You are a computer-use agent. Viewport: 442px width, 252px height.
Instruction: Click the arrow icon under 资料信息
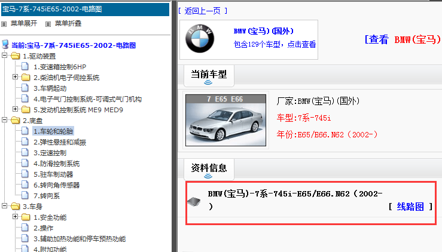(x=208, y=176)
